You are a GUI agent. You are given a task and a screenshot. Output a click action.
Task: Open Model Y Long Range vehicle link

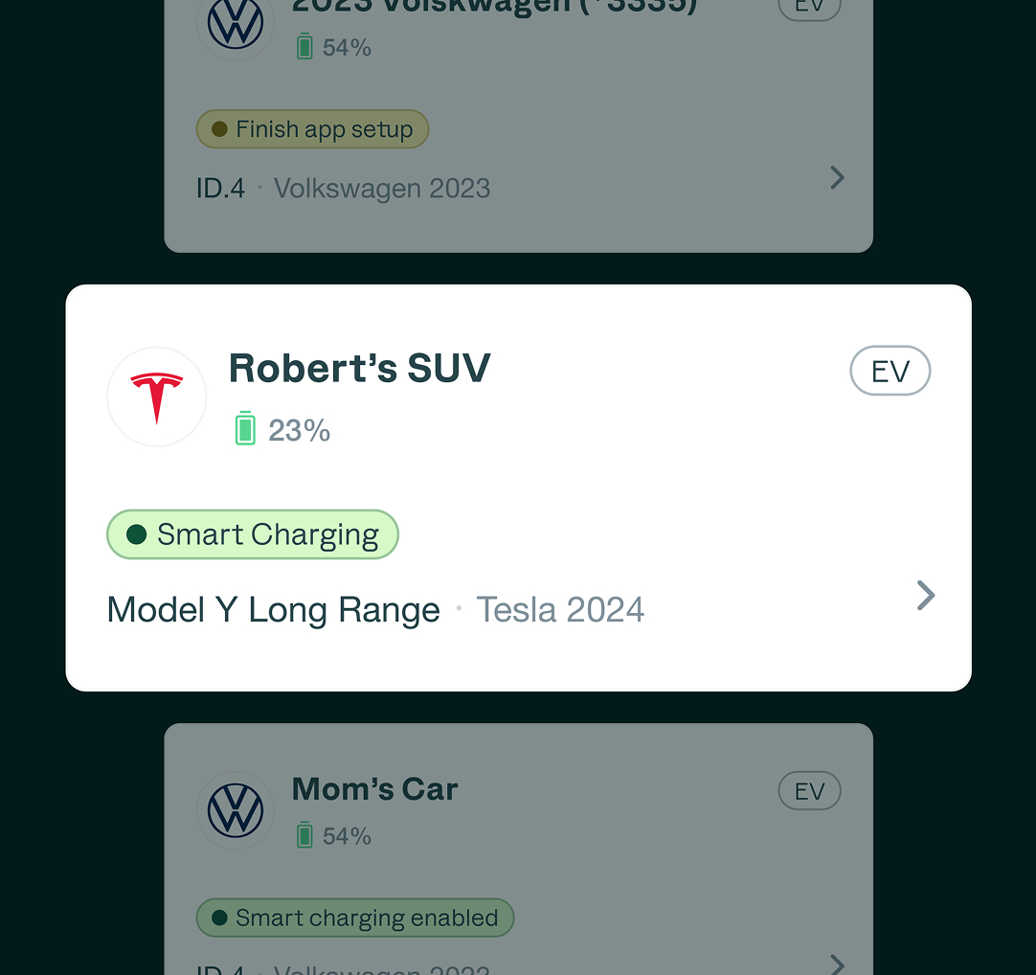point(273,609)
